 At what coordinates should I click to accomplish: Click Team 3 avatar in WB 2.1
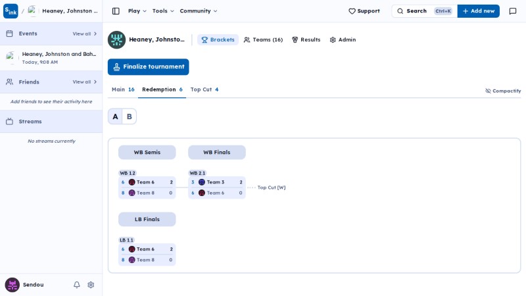(202, 182)
